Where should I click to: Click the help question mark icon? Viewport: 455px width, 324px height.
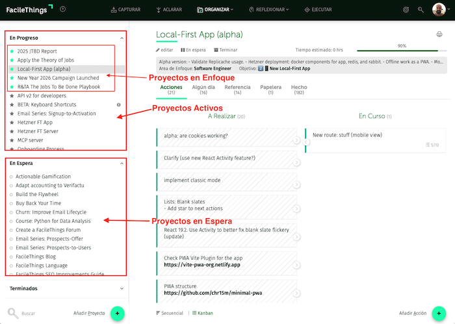click(62, 9)
